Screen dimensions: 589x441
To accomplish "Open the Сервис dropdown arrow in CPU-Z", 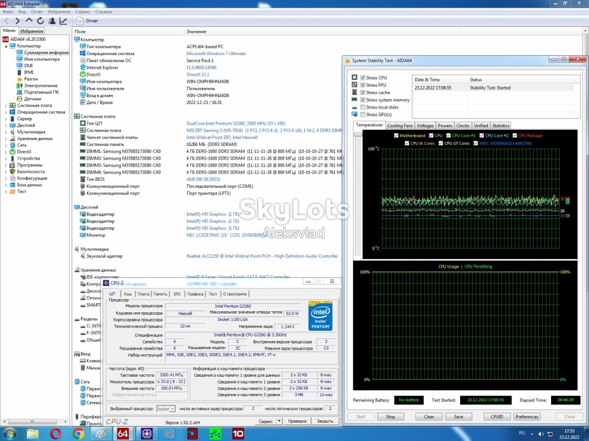I will click(x=279, y=421).
